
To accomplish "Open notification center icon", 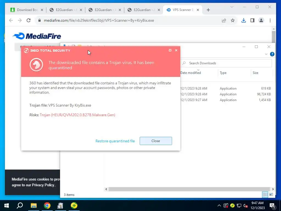I will point(272,206).
